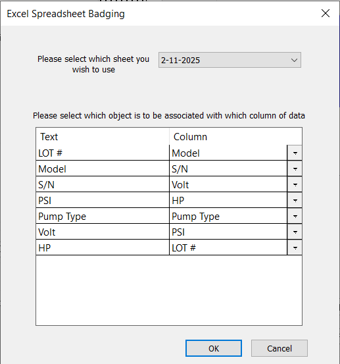Confirm with the OK button
Image resolution: width=340 pixels, height=364 pixels.
214,348
